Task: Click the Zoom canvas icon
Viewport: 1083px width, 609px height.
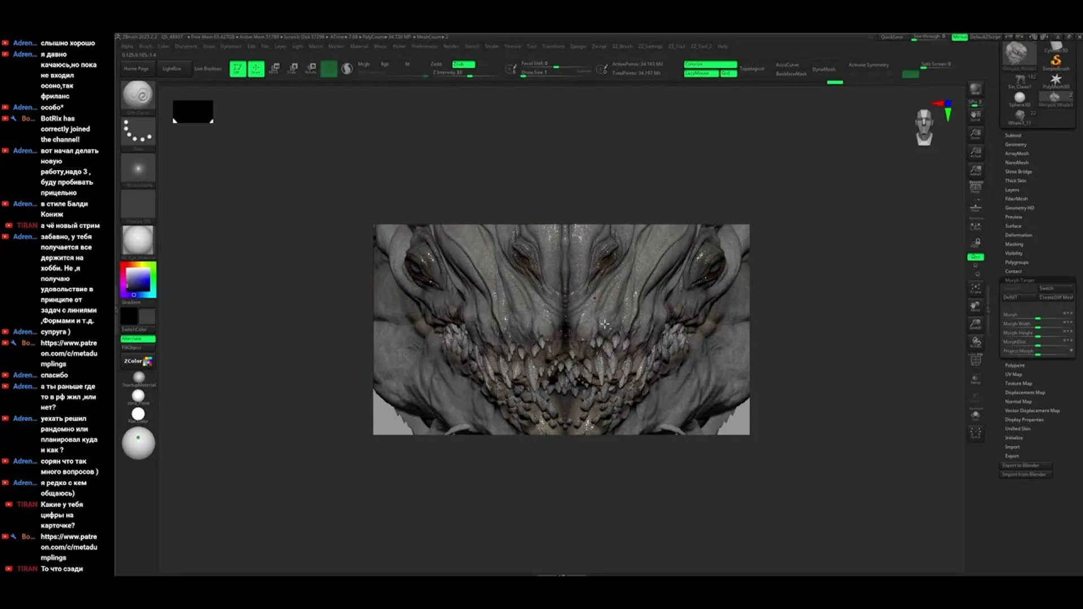Action: click(x=975, y=134)
